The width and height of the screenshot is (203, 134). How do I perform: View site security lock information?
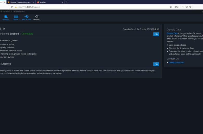pos(15,7)
